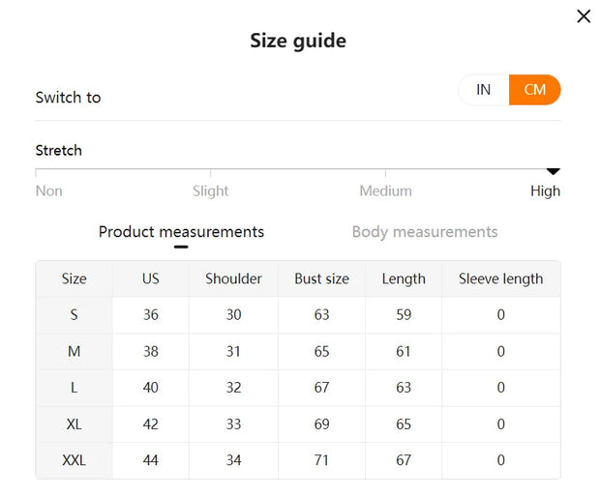Click the Medium stretch label
The height and width of the screenshot is (496, 600).
coord(385,191)
